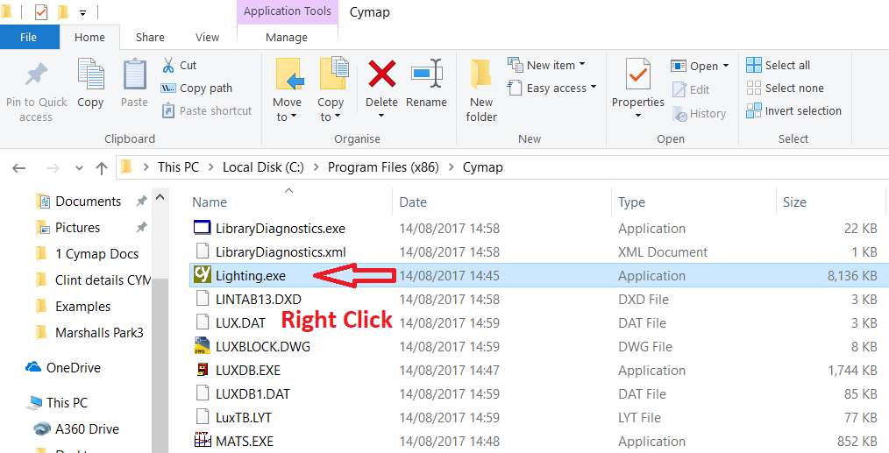Click the Copy clipboard icon

point(90,74)
